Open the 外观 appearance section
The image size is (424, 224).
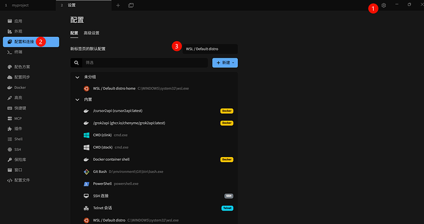[31, 31]
